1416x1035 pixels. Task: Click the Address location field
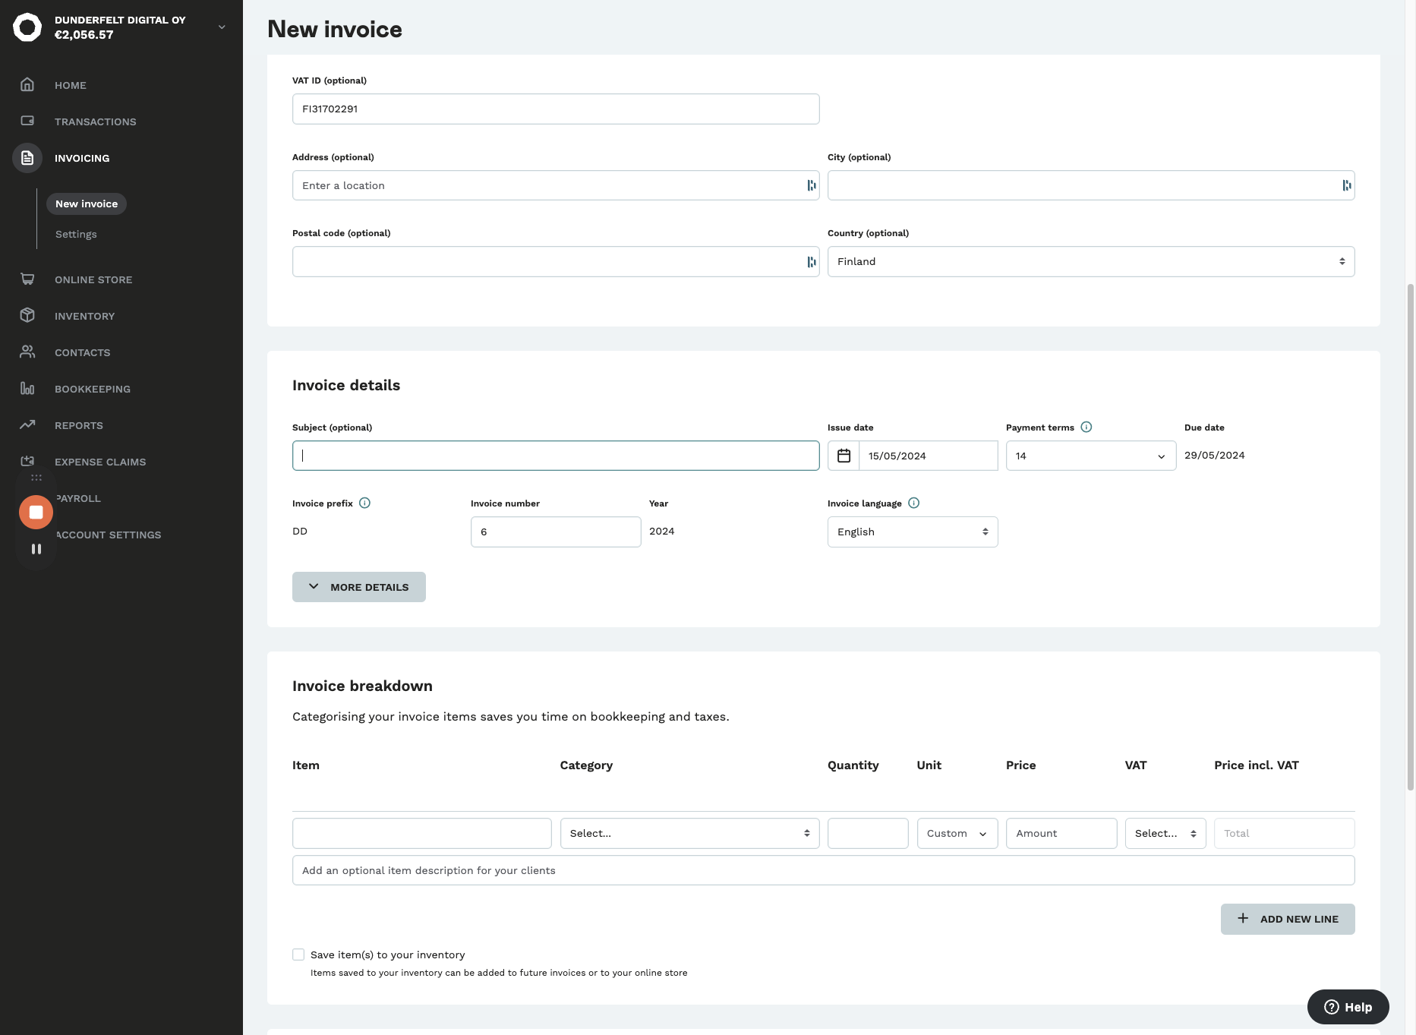pos(556,185)
